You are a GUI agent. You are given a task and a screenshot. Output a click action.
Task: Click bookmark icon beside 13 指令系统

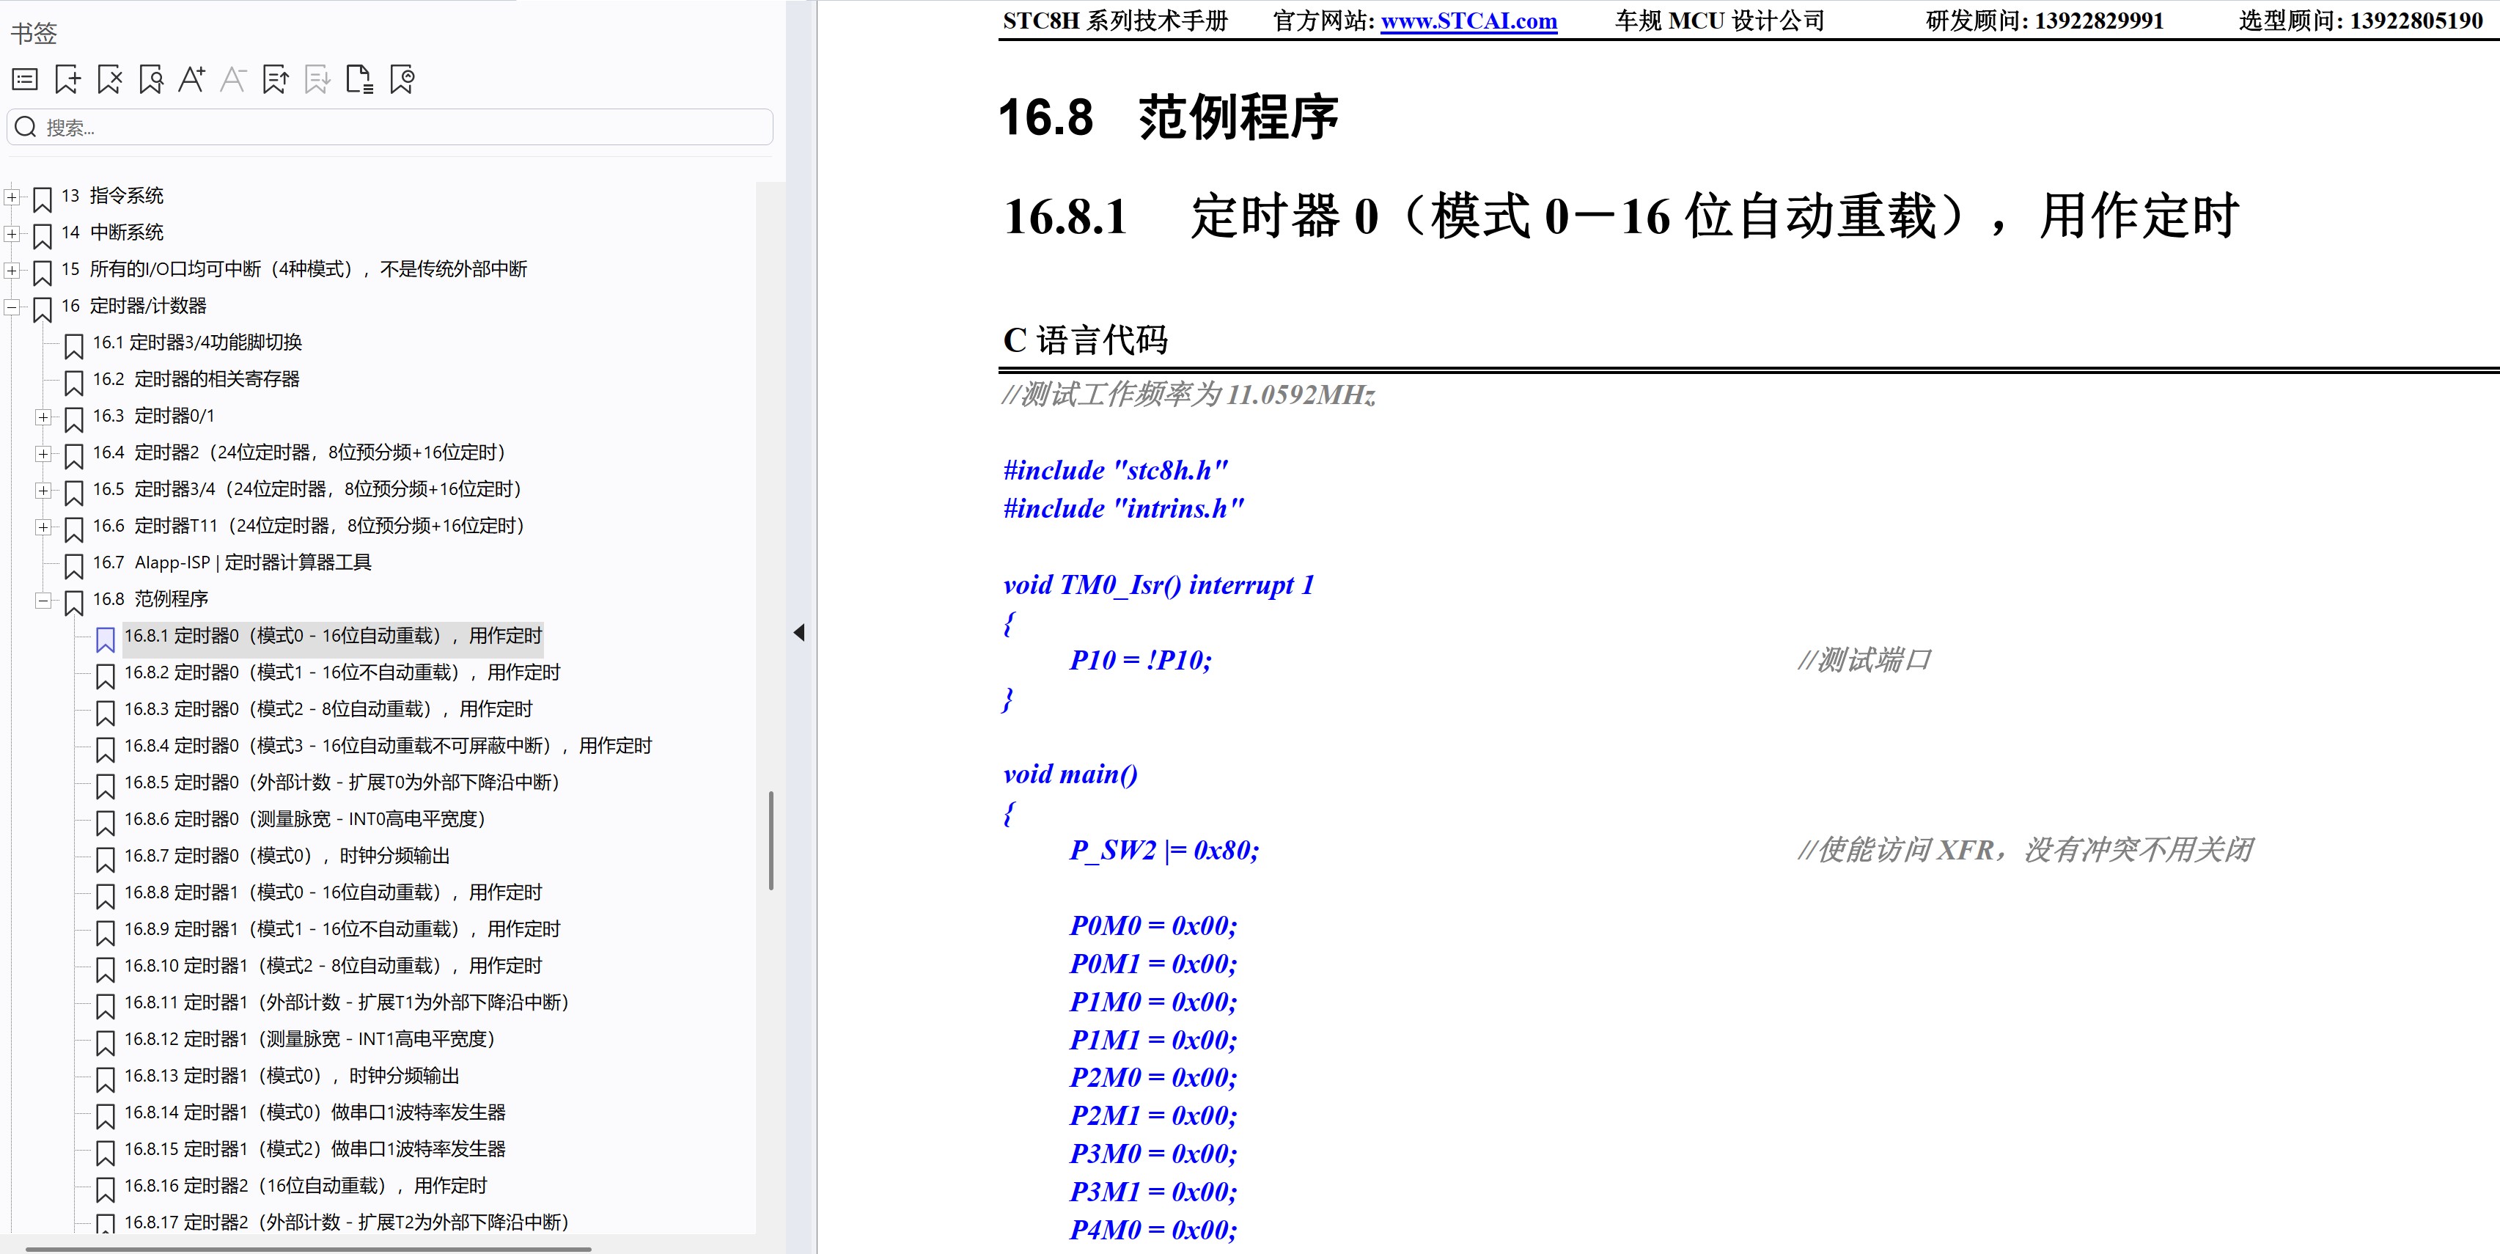[x=43, y=199]
